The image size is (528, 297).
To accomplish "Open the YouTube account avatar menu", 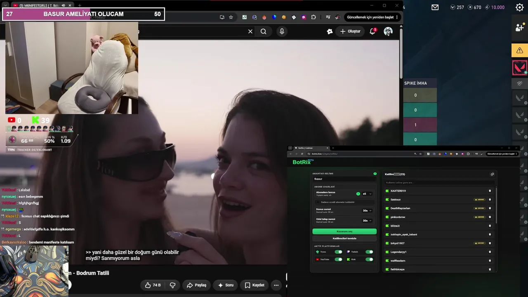I will (388, 31).
